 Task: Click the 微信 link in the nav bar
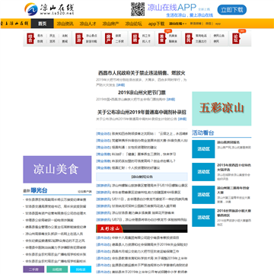point(209,24)
